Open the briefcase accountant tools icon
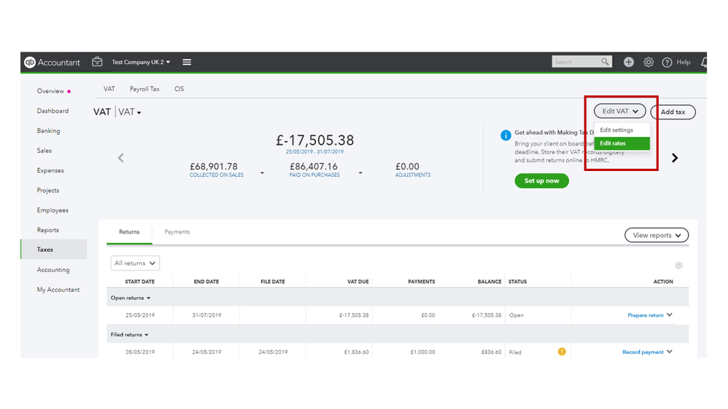The width and height of the screenshot is (728, 409). (x=97, y=62)
